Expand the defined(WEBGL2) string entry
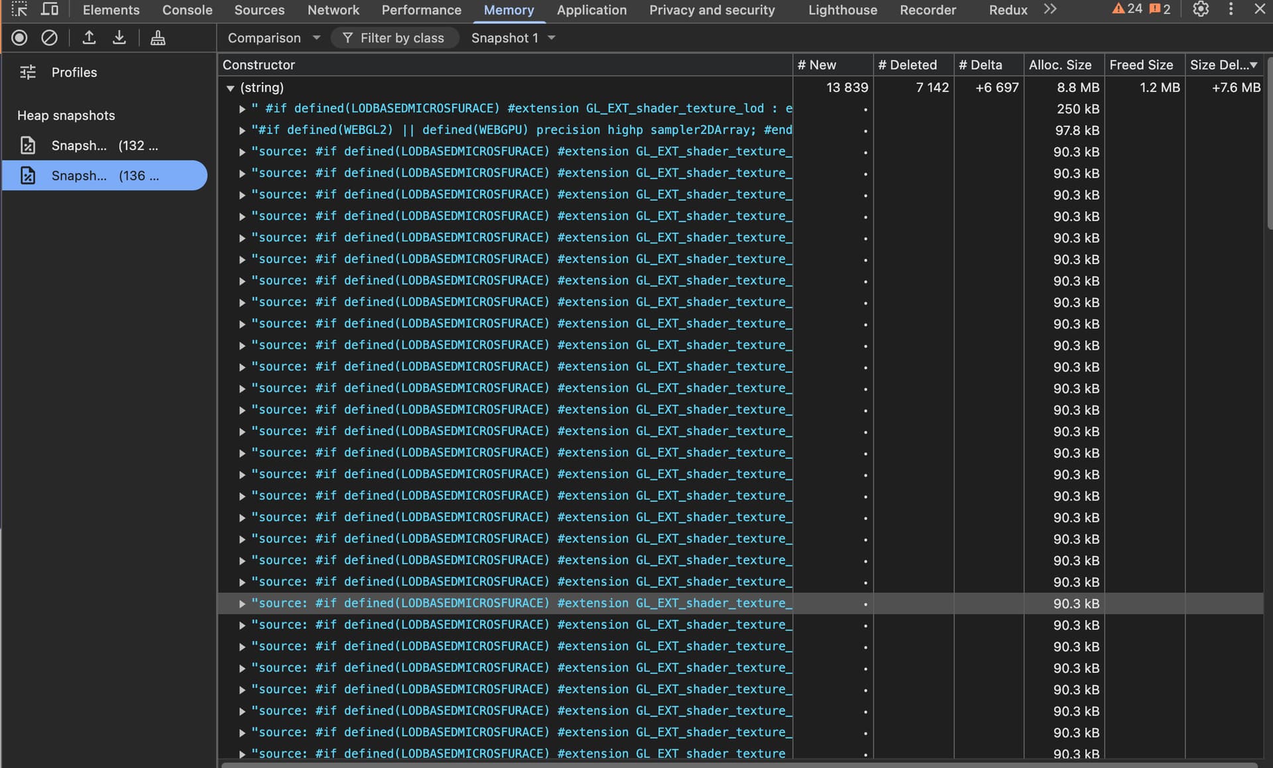The image size is (1273, 768). [x=242, y=131]
